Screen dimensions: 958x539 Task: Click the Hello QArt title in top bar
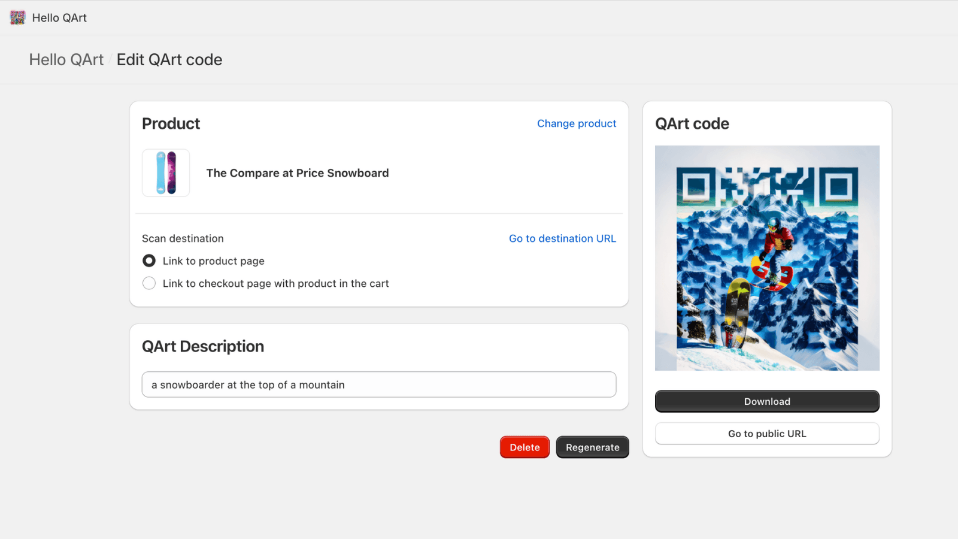pyautogui.click(x=59, y=18)
